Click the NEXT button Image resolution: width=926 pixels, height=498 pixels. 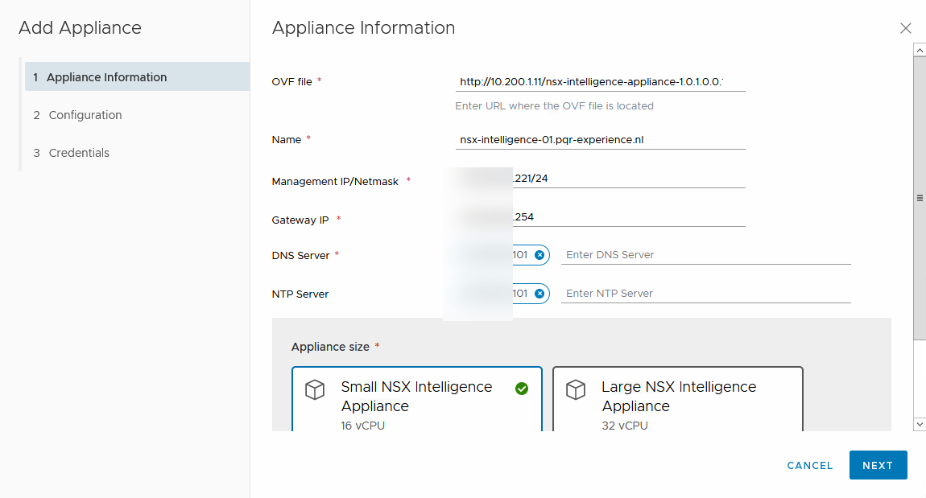[878, 465]
